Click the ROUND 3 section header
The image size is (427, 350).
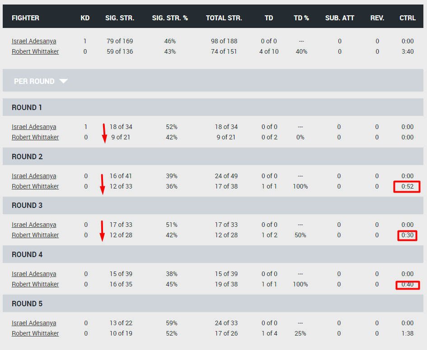pos(213,205)
